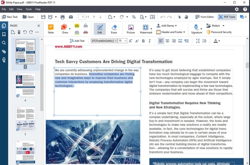The width and height of the screenshot is (250, 165).
Task: Save the document with floppy icon
Action: [43, 17]
